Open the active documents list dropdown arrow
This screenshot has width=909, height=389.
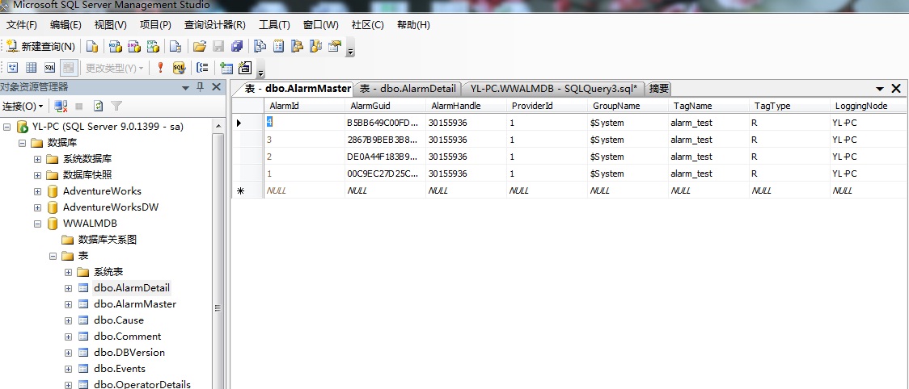click(879, 89)
